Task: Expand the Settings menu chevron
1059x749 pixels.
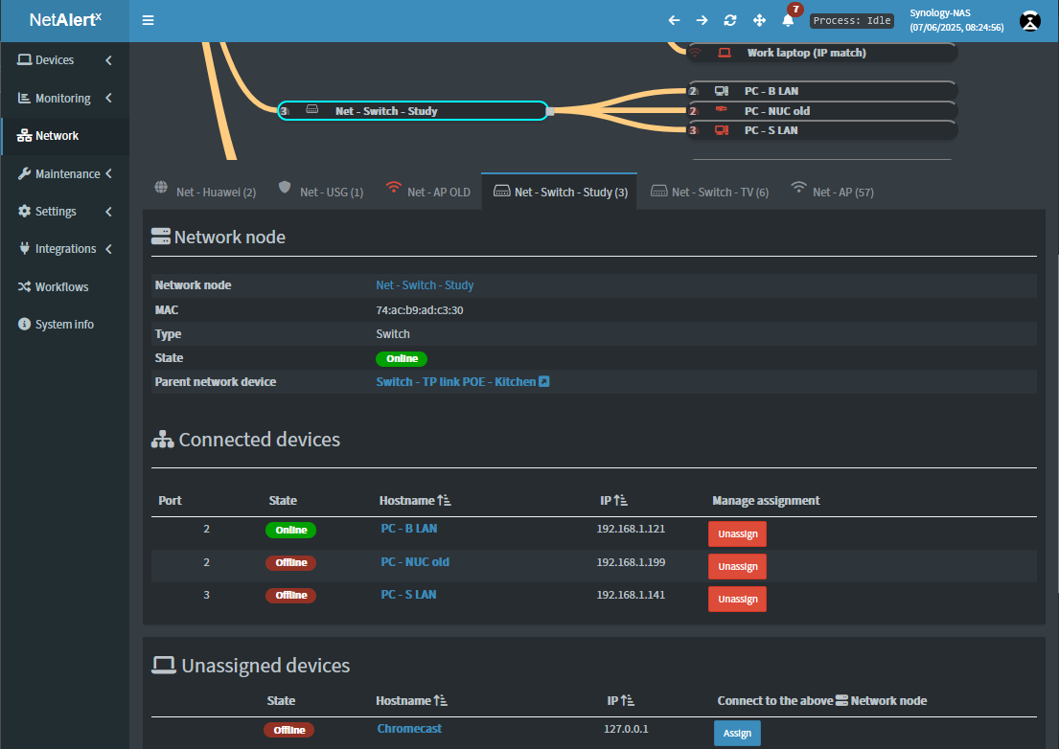Action: tap(107, 211)
